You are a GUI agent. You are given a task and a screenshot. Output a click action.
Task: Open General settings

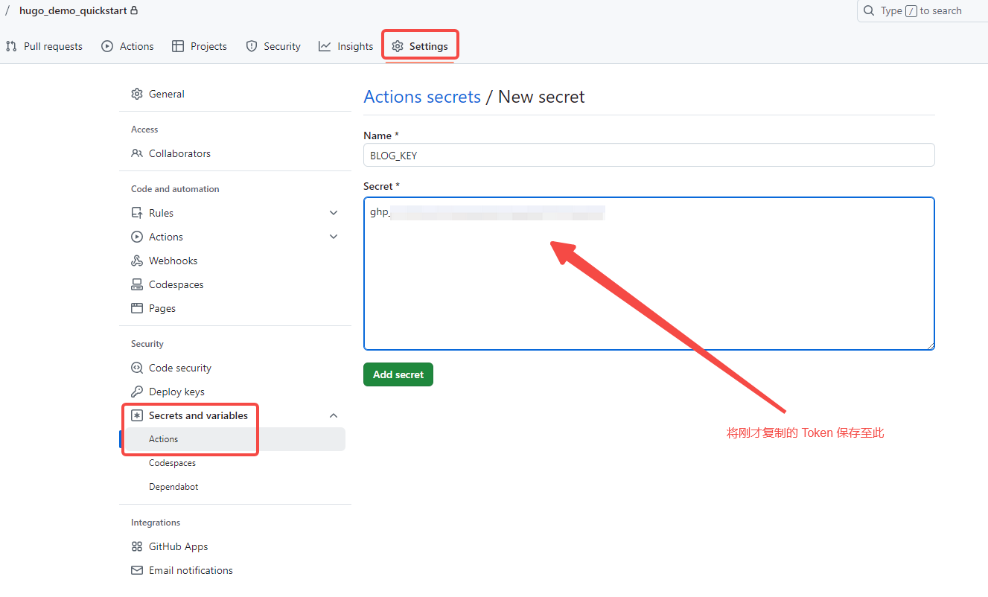pos(235,94)
